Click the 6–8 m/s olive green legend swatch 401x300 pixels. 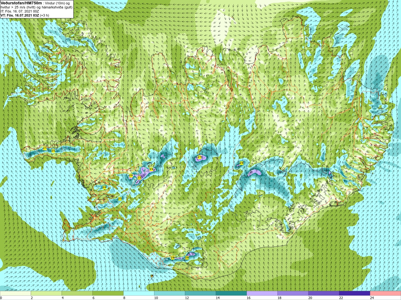(108, 293)
